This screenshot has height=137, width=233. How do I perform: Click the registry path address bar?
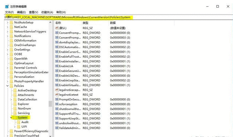click(118, 17)
